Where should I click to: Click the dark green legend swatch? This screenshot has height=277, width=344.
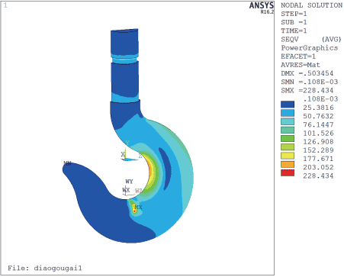(288, 139)
